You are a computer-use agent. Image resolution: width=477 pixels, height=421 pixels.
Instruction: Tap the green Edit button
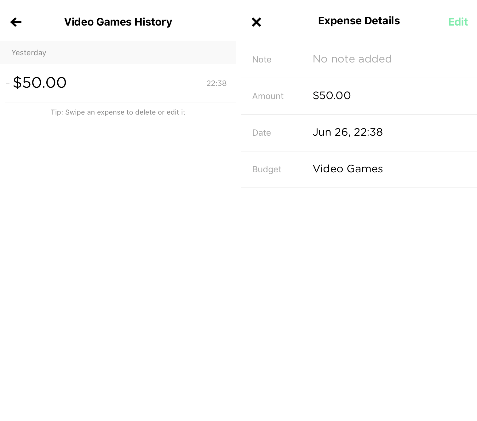458,22
